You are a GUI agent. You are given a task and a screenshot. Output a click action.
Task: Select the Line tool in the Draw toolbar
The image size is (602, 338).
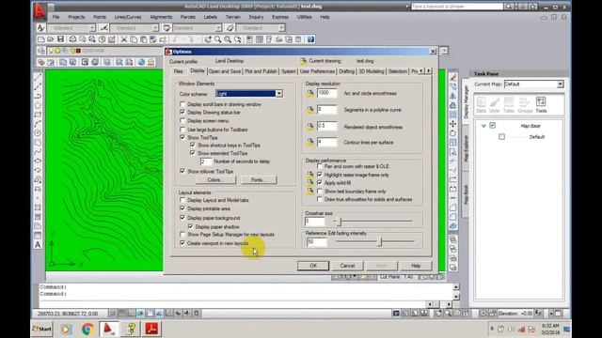pos(38,77)
